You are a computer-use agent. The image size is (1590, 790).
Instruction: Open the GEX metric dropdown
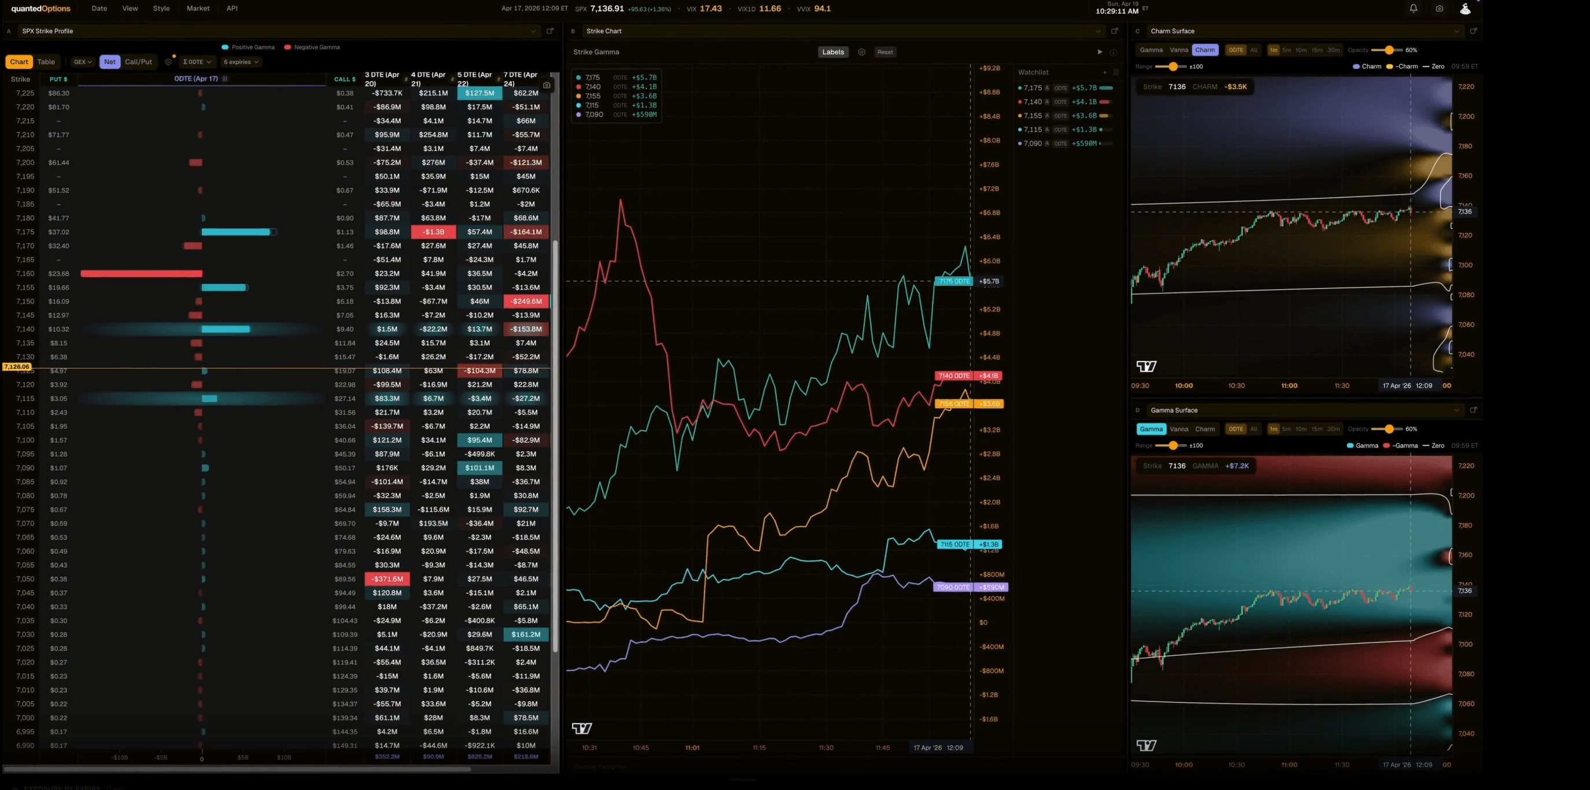[x=83, y=62]
